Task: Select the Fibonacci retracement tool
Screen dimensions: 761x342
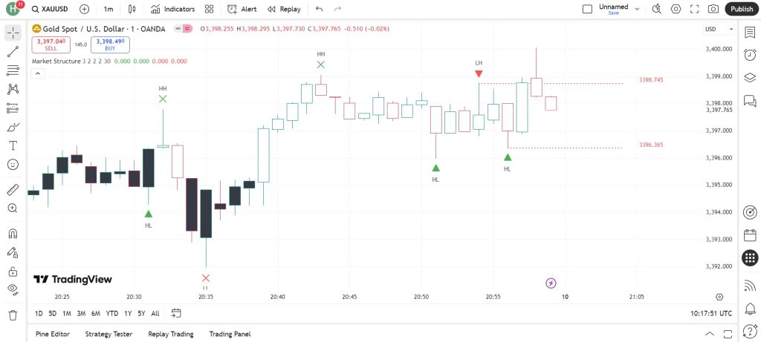Action: click(x=13, y=70)
